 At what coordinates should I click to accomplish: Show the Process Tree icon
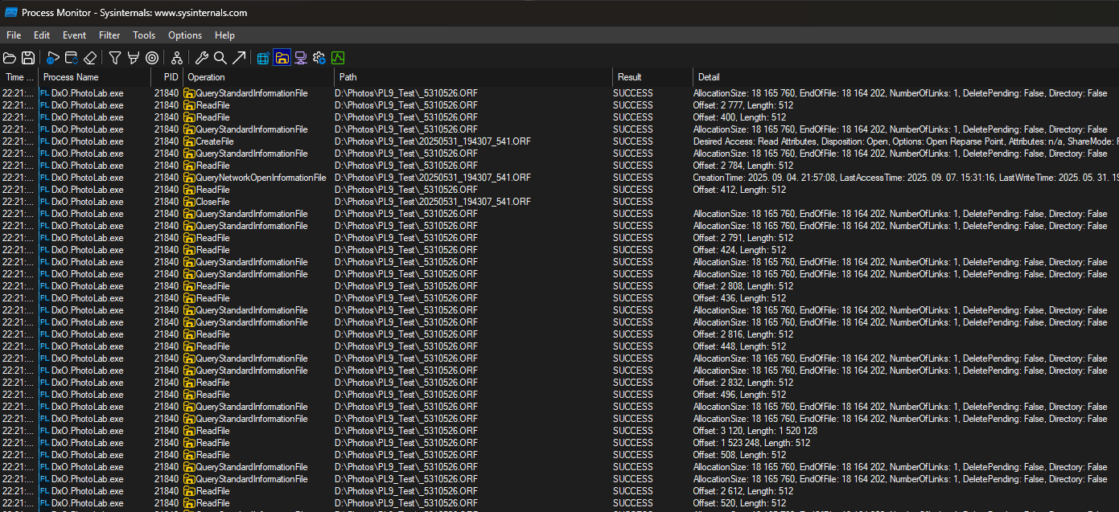click(176, 58)
